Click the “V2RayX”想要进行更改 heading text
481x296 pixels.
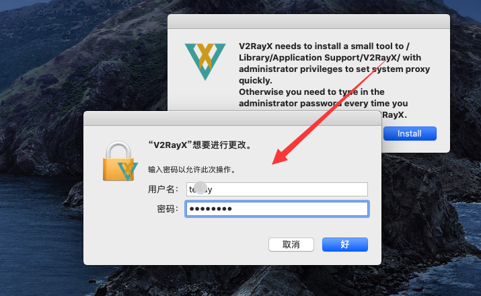pos(200,145)
